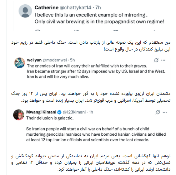Click the 7h timestamp on Catherine's tweet
This screenshot has height=175, width=176.
(x=98, y=7)
